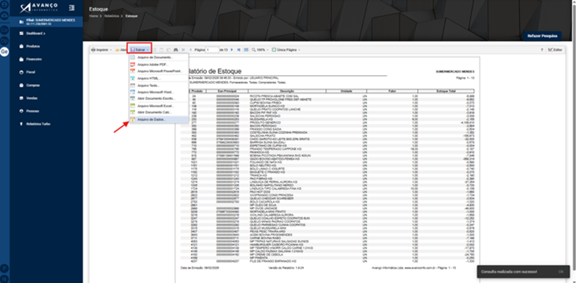Go to Home breadcrumb link
Viewport: 576px width, 283px height.
(x=93, y=16)
